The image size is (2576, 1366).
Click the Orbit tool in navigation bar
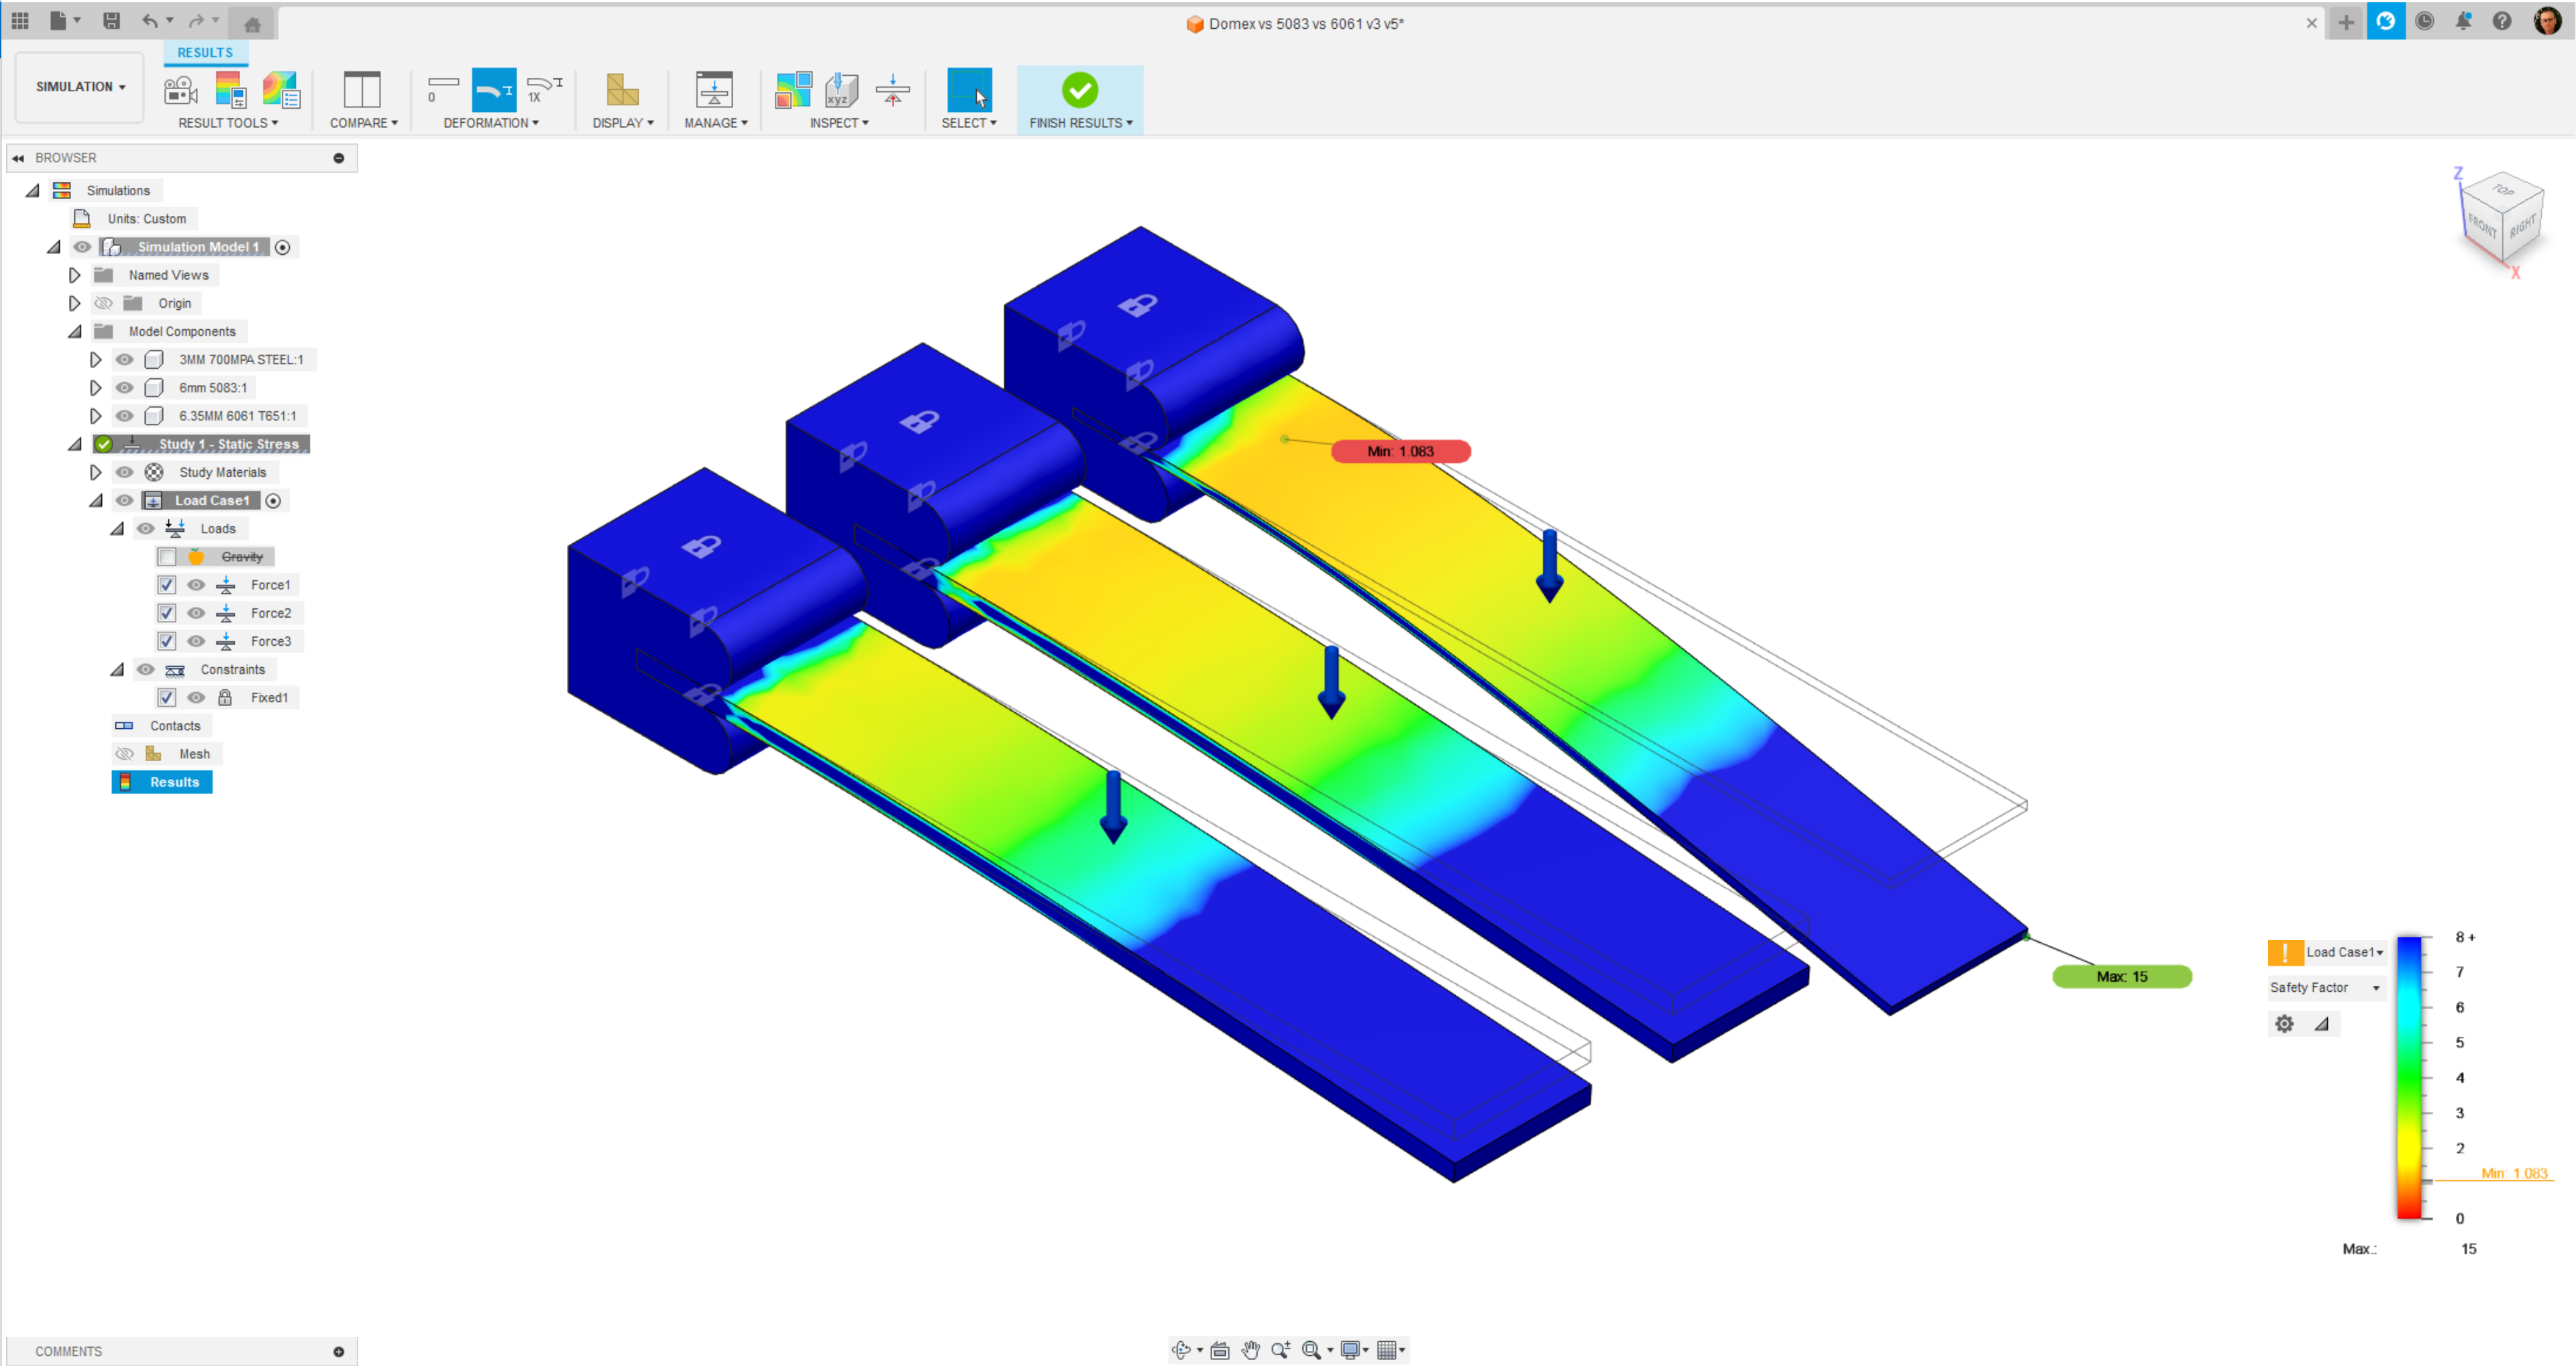(x=1181, y=1350)
